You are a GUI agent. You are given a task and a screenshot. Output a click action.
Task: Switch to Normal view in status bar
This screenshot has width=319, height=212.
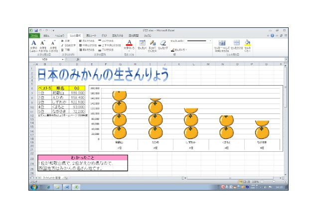241,182
